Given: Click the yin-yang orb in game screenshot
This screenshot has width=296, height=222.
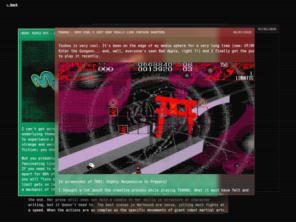Looking at the screenshot, I should tap(92, 166).
